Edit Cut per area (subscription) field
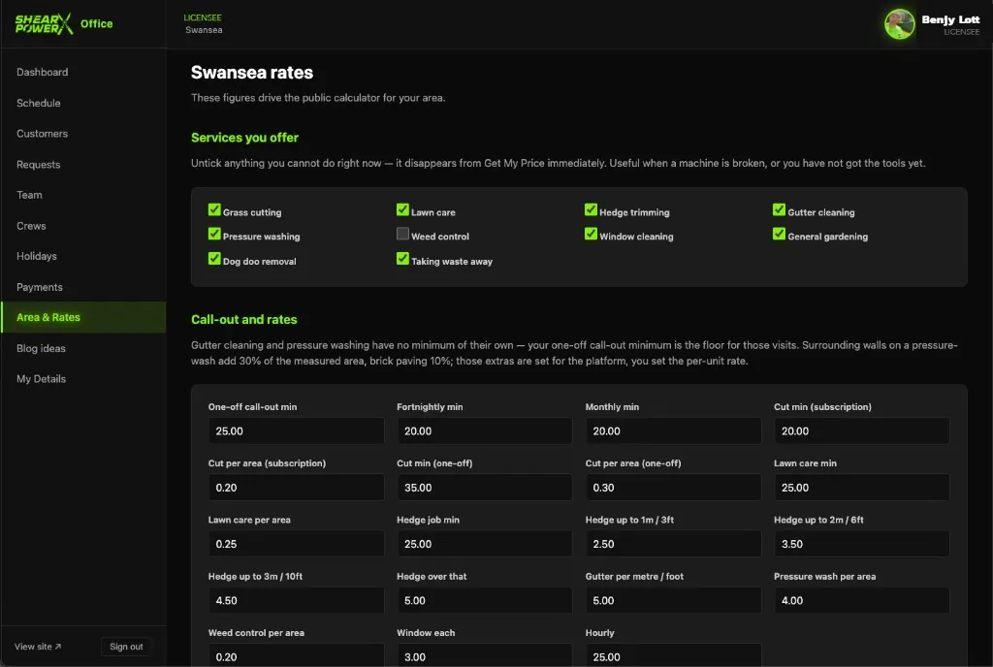 tap(296, 488)
